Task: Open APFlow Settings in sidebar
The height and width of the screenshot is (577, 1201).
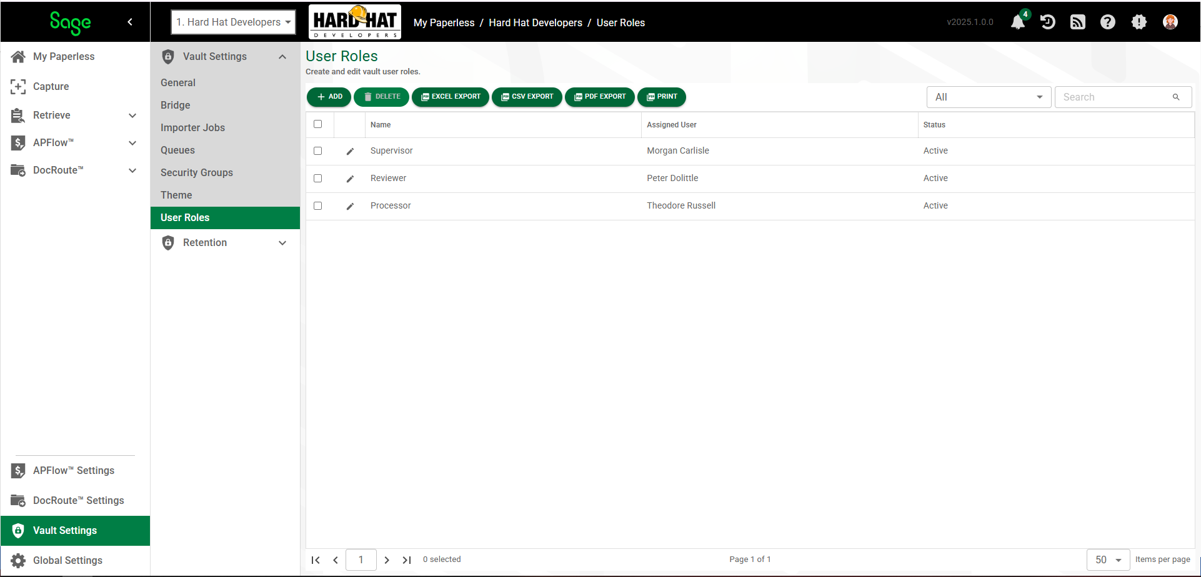Action: click(x=75, y=470)
